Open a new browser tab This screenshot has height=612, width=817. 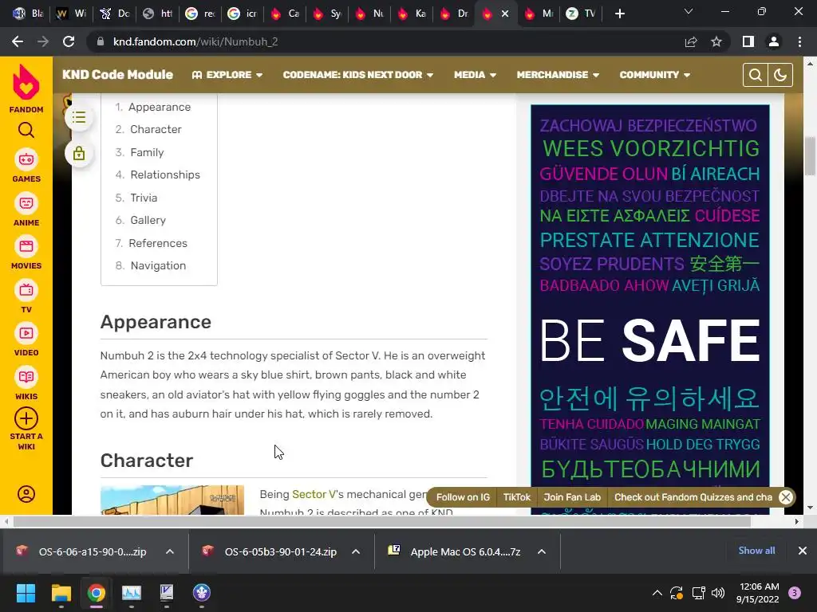point(619,14)
